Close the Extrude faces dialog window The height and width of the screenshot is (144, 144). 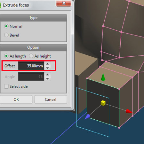tap(64, 4)
